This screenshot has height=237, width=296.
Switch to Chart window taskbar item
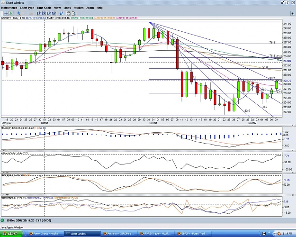coord(82,234)
